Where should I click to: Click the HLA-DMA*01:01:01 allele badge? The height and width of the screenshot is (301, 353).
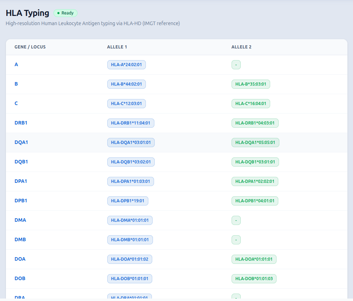coord(130,220)
